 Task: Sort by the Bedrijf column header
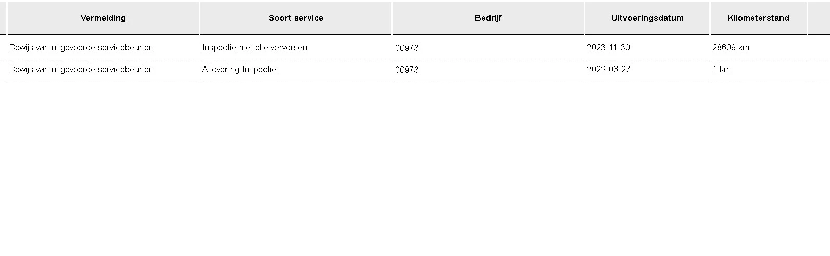pyautogui.click(x=488, y=18)
